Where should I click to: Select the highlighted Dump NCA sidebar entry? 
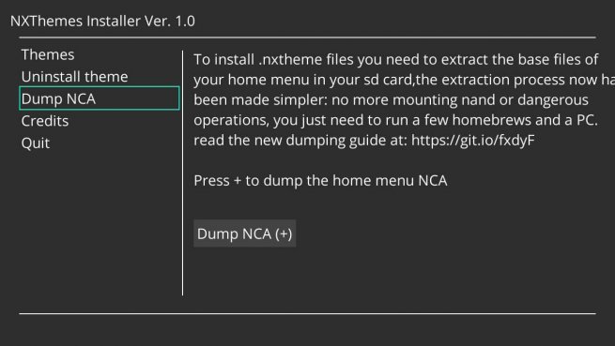[x=100, y=98]
